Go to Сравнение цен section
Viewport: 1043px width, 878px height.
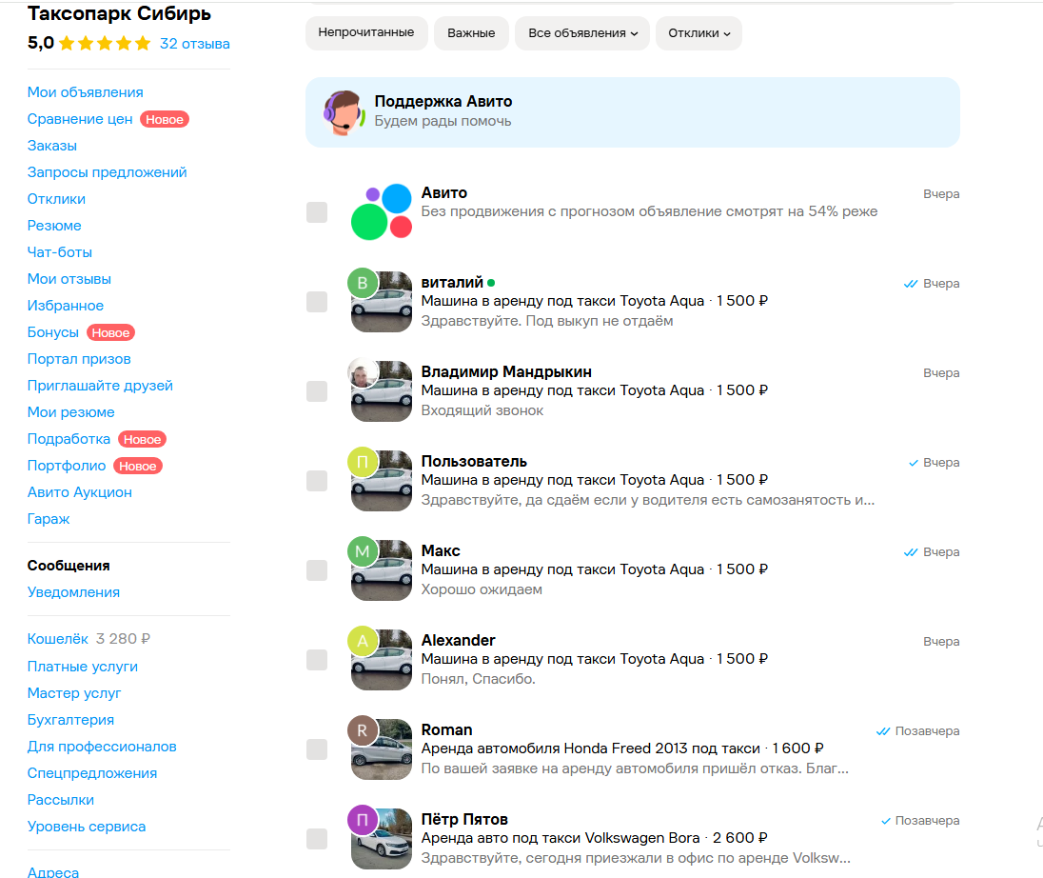coord(80,119)
